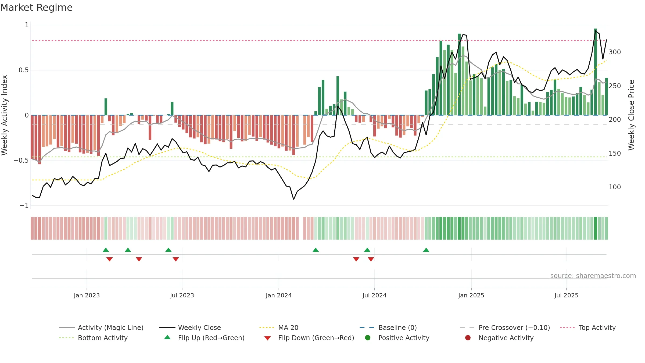Image resolution: width=645 pixels, height=363 pixels.
Task: Click the 100 price tick label
Action: 615,187
